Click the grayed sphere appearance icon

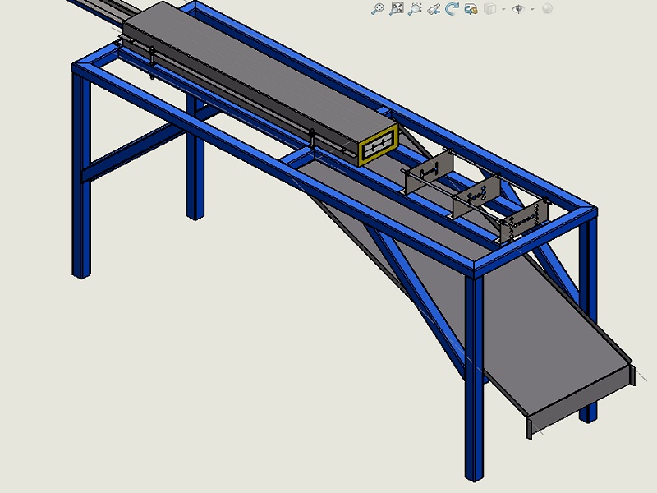click(547, 9)
